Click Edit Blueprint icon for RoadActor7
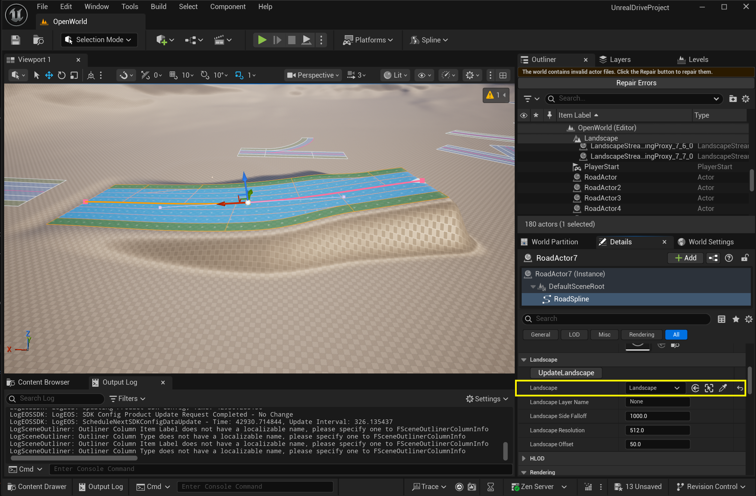Viewport: 756px width, 496px height. pyautogui.click(x=714, y=258)
